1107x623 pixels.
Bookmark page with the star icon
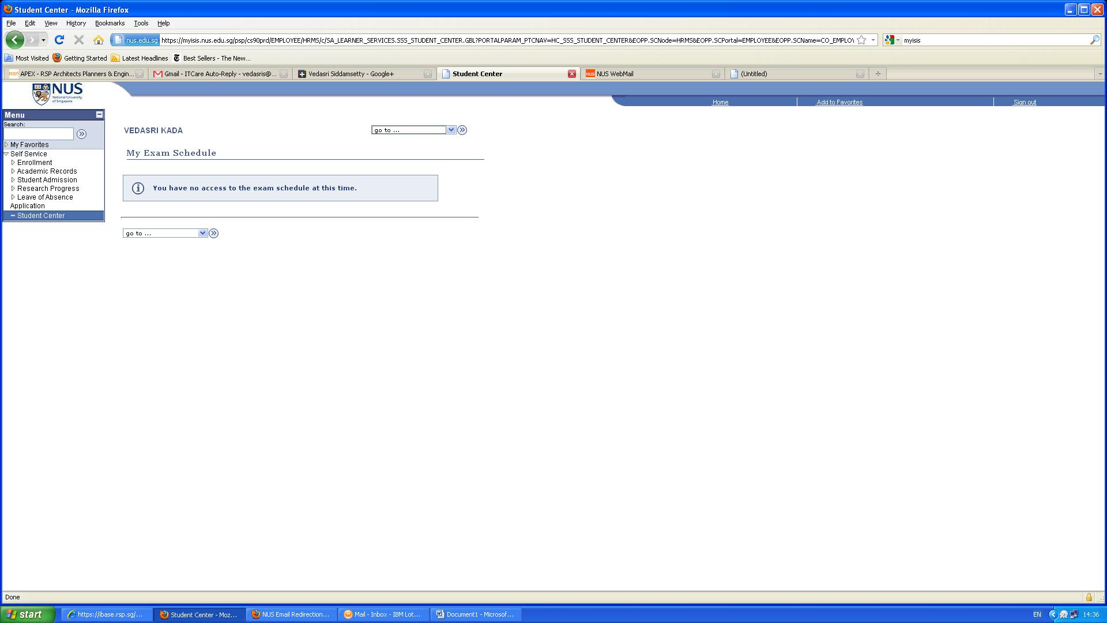tap(861, 40)
